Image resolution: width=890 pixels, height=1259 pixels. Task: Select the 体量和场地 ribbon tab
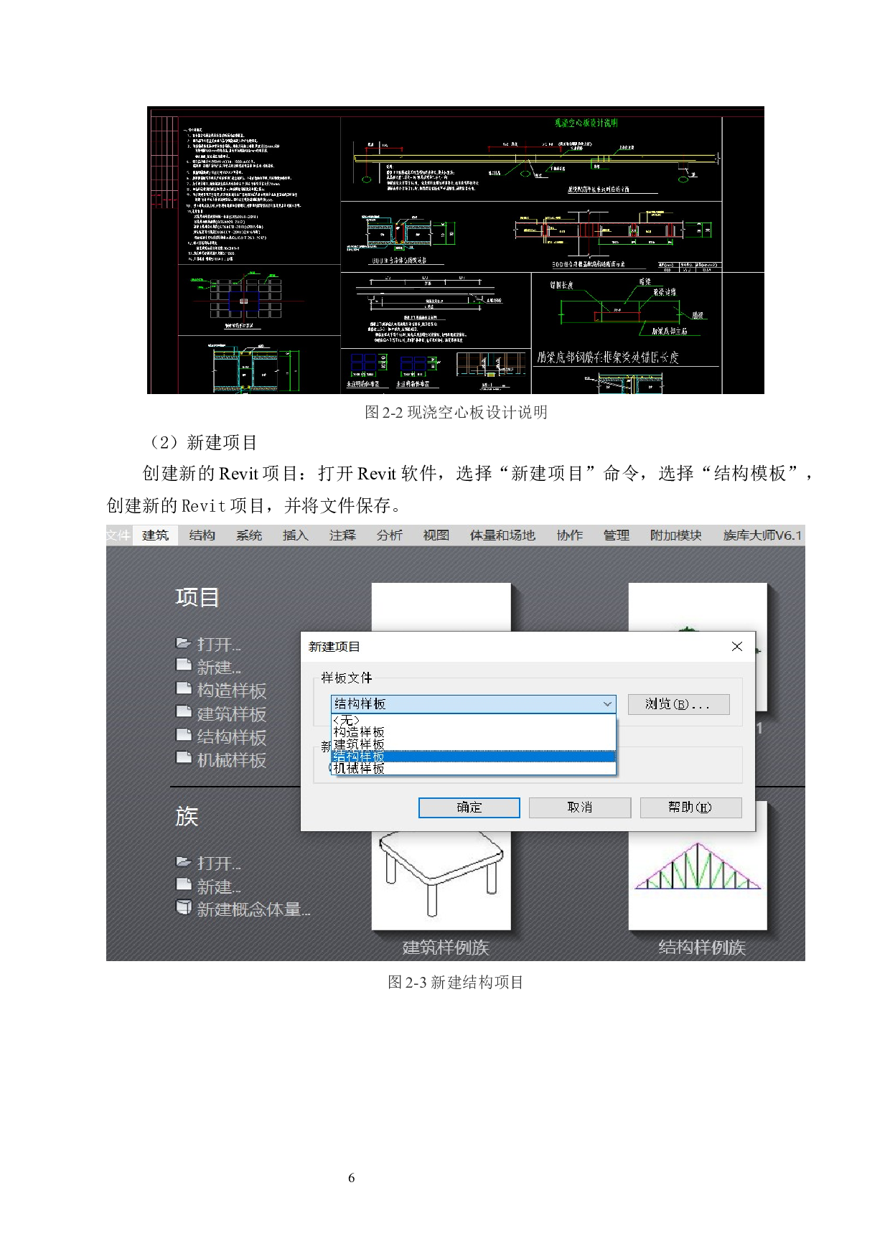coord(502,535)
